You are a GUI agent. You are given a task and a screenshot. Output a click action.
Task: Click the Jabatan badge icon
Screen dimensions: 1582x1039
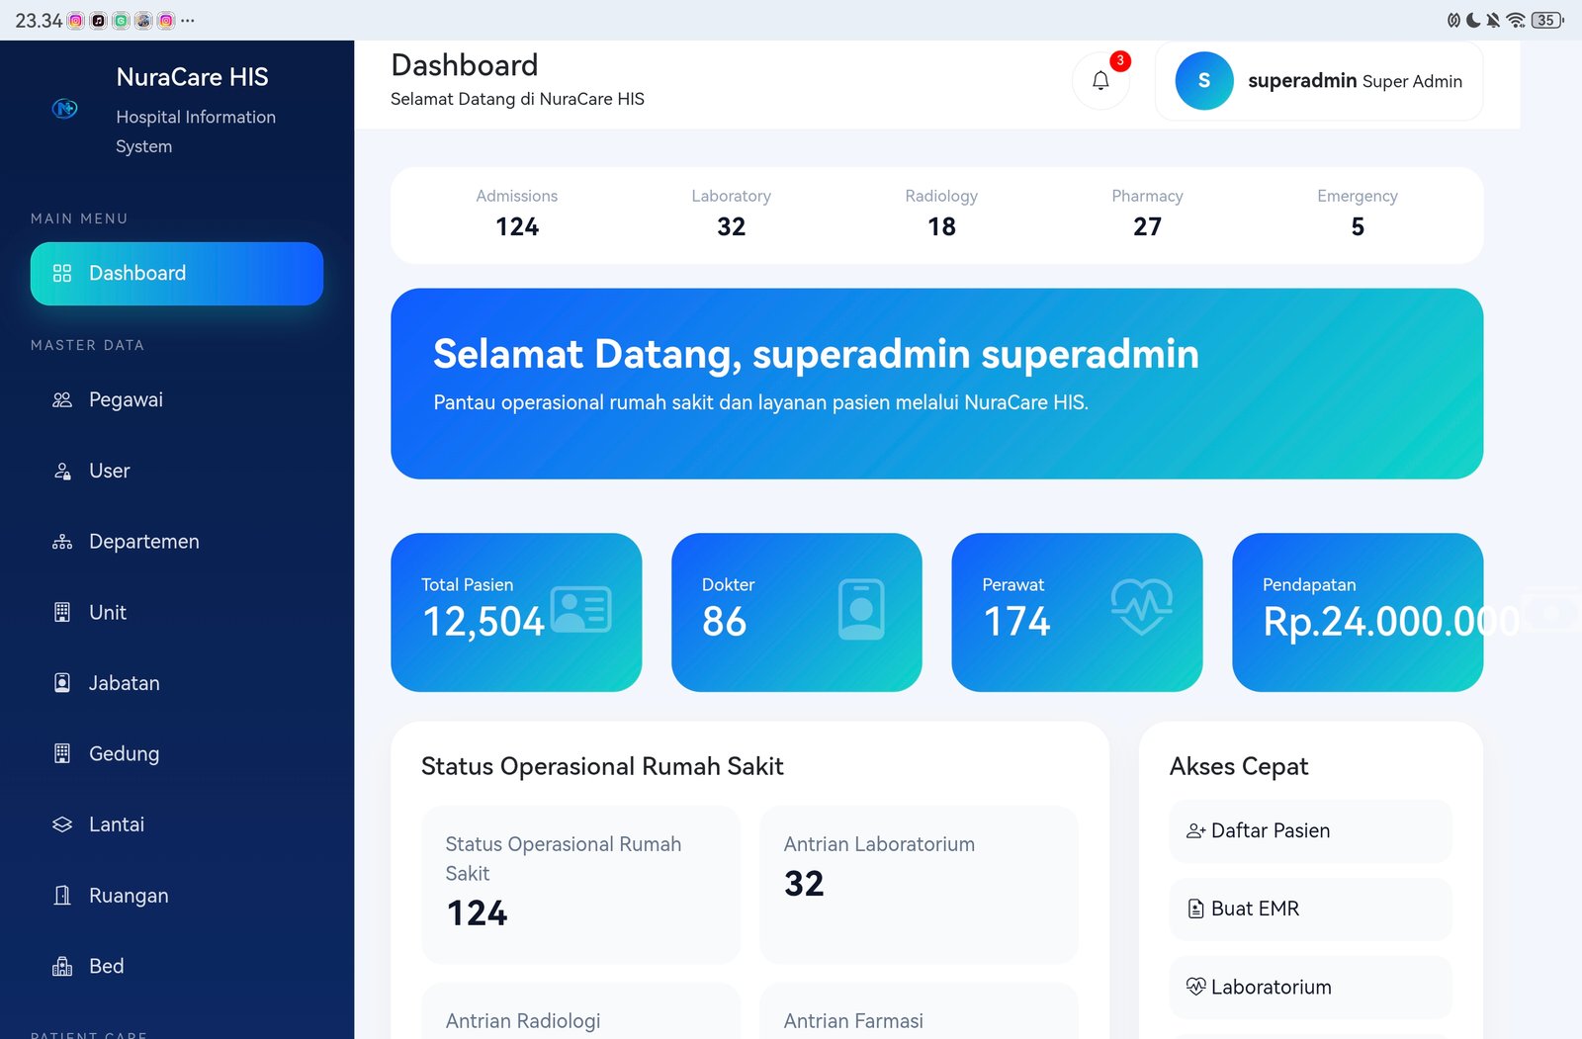62,683
